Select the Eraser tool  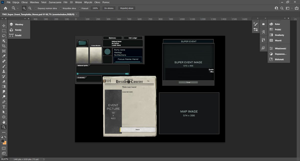click(4, 81)
